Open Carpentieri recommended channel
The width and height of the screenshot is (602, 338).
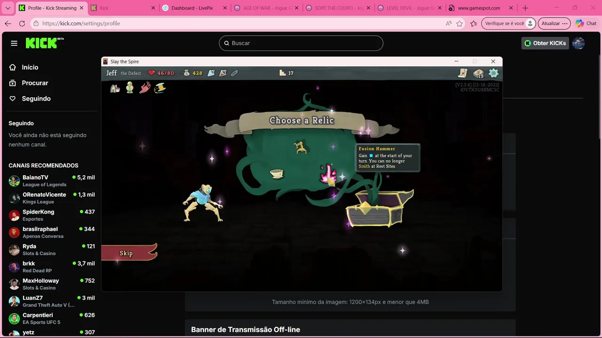coord(52,318)
